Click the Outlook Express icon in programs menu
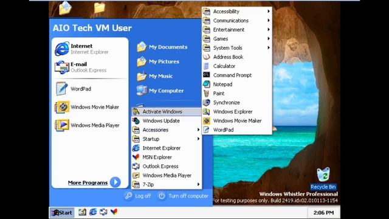This screenshot has height=219, width=389. pos(136,166)
